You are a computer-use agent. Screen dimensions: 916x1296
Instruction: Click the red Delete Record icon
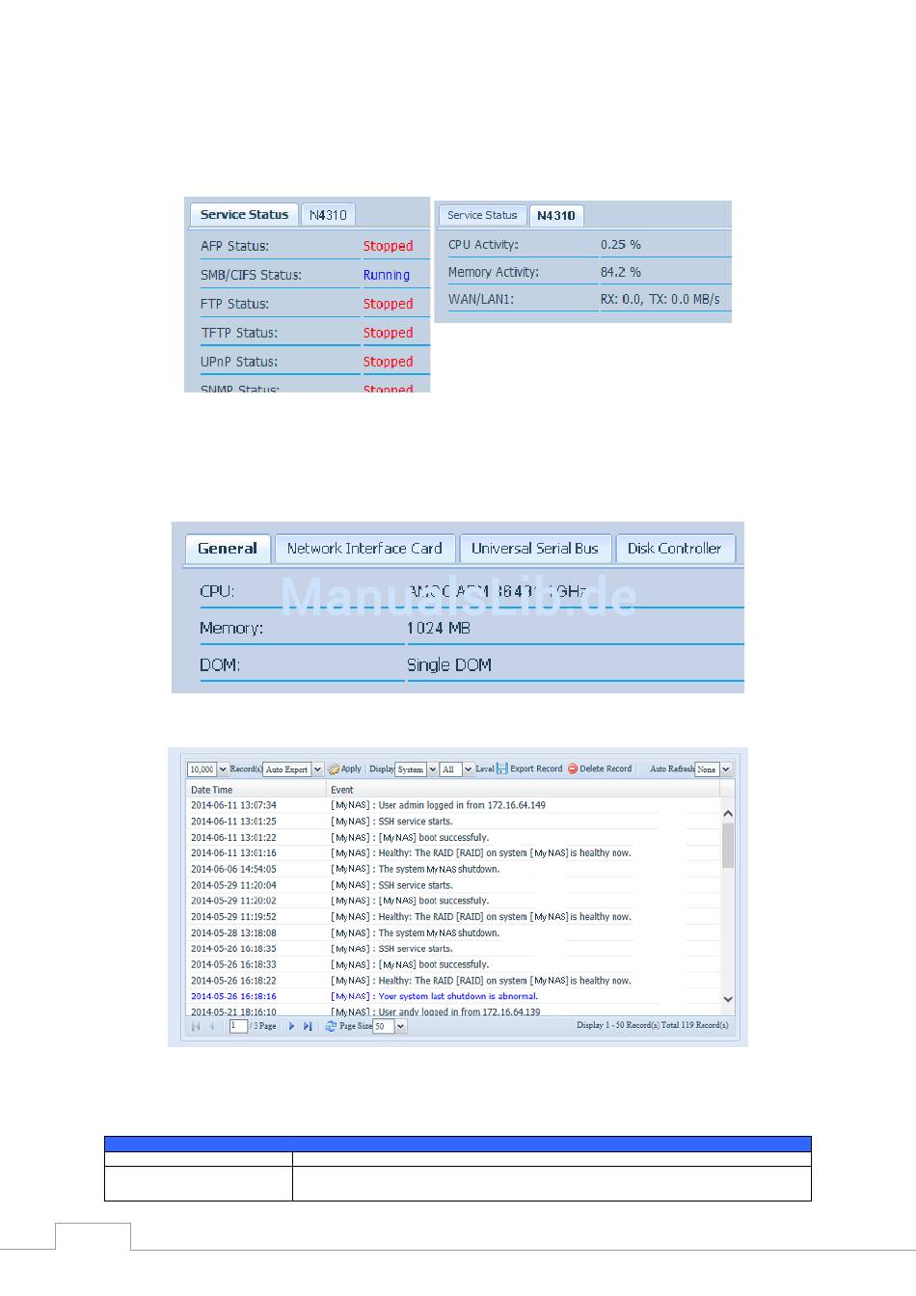[x=573, y=769]
